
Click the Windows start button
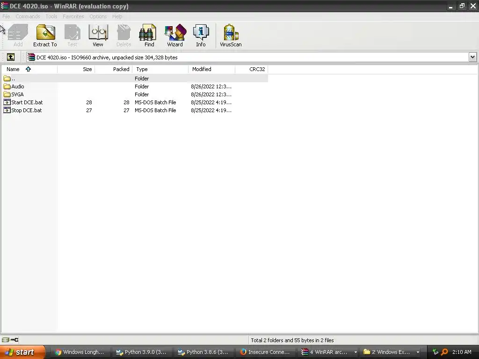click(22, 352)
